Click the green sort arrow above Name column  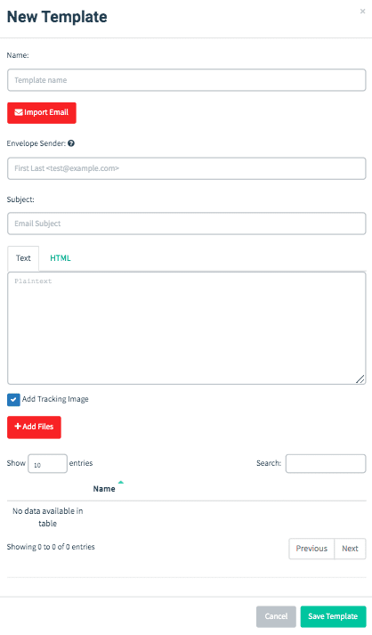pyautogui.click(x=121, y=482)
